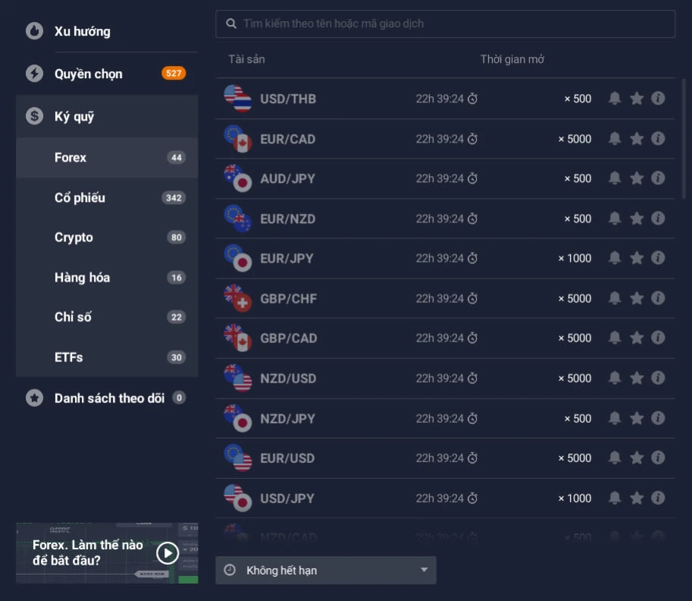Click the asset search input field
This screenshot has height=601, width=692.
click(x=445, y=24)
